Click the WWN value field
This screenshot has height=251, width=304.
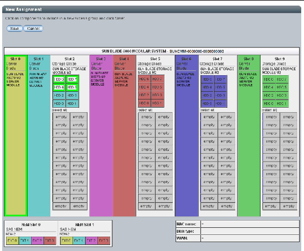tap(250, 238)
